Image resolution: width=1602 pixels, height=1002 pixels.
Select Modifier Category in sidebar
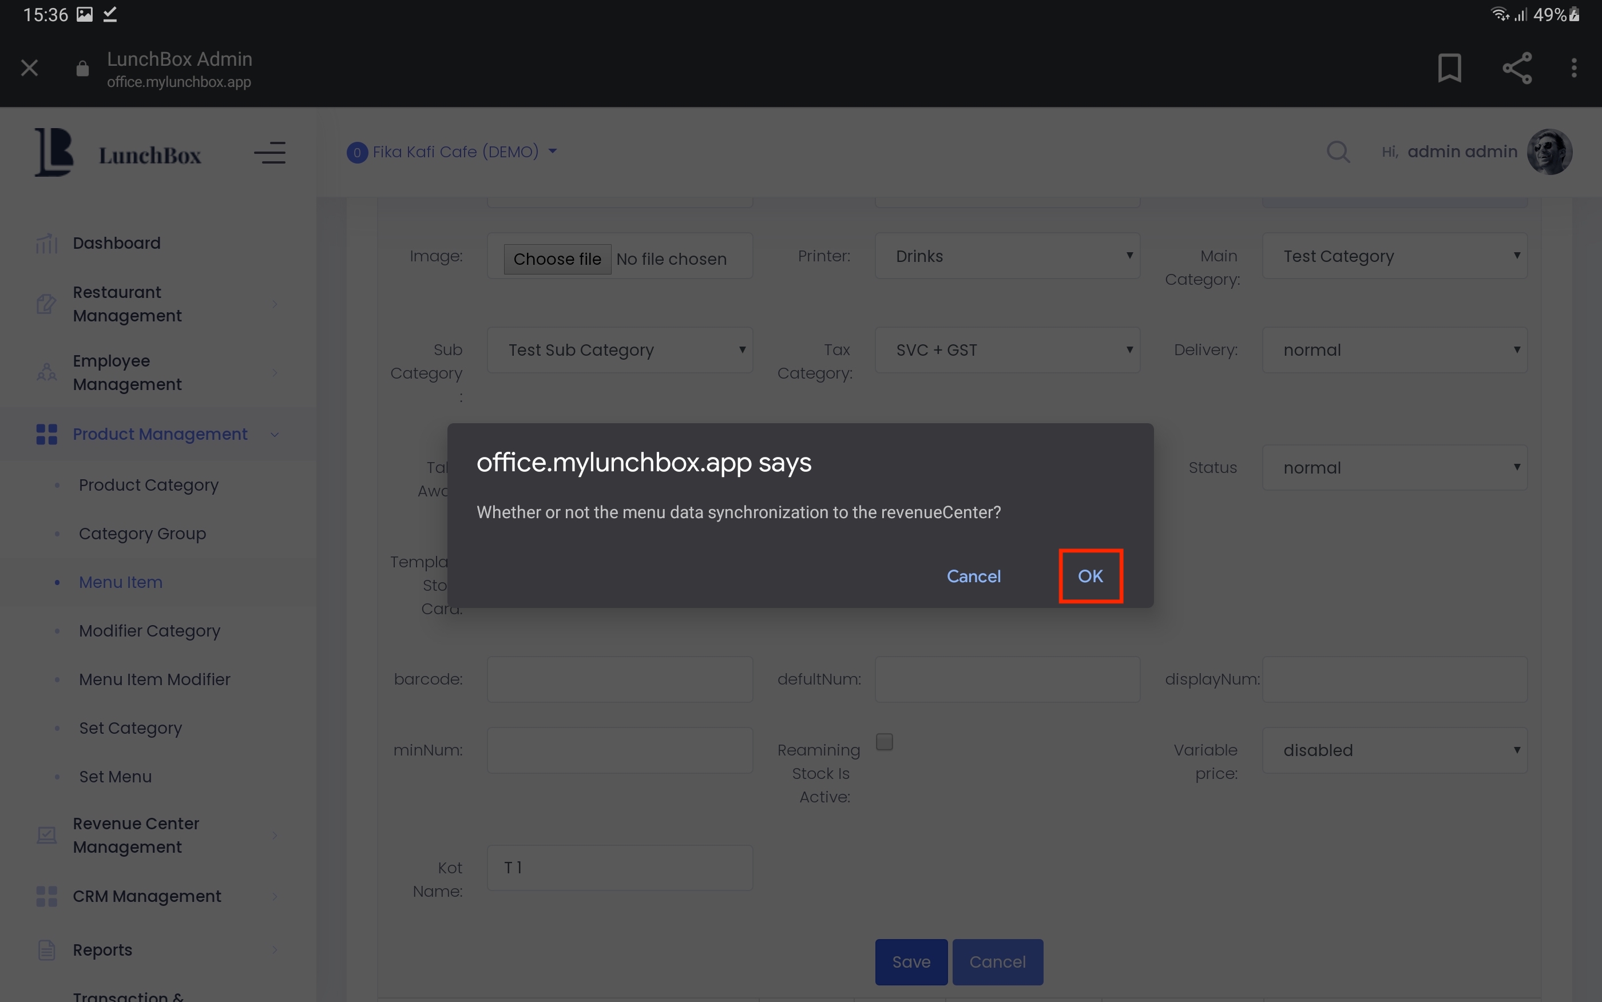tap(149, 631)
